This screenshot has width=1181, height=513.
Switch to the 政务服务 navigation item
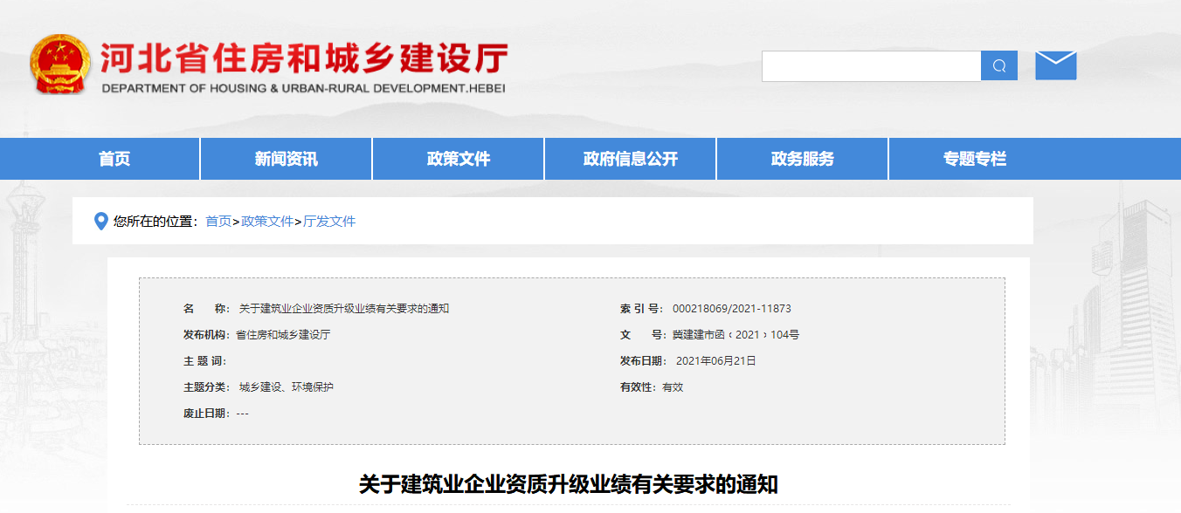[x=803, y=159]
